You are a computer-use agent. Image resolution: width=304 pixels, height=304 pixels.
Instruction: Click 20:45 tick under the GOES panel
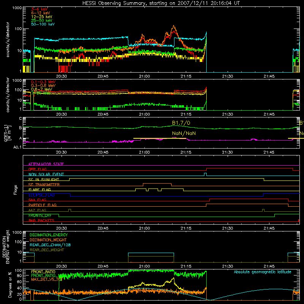click(x=103, y=152)
